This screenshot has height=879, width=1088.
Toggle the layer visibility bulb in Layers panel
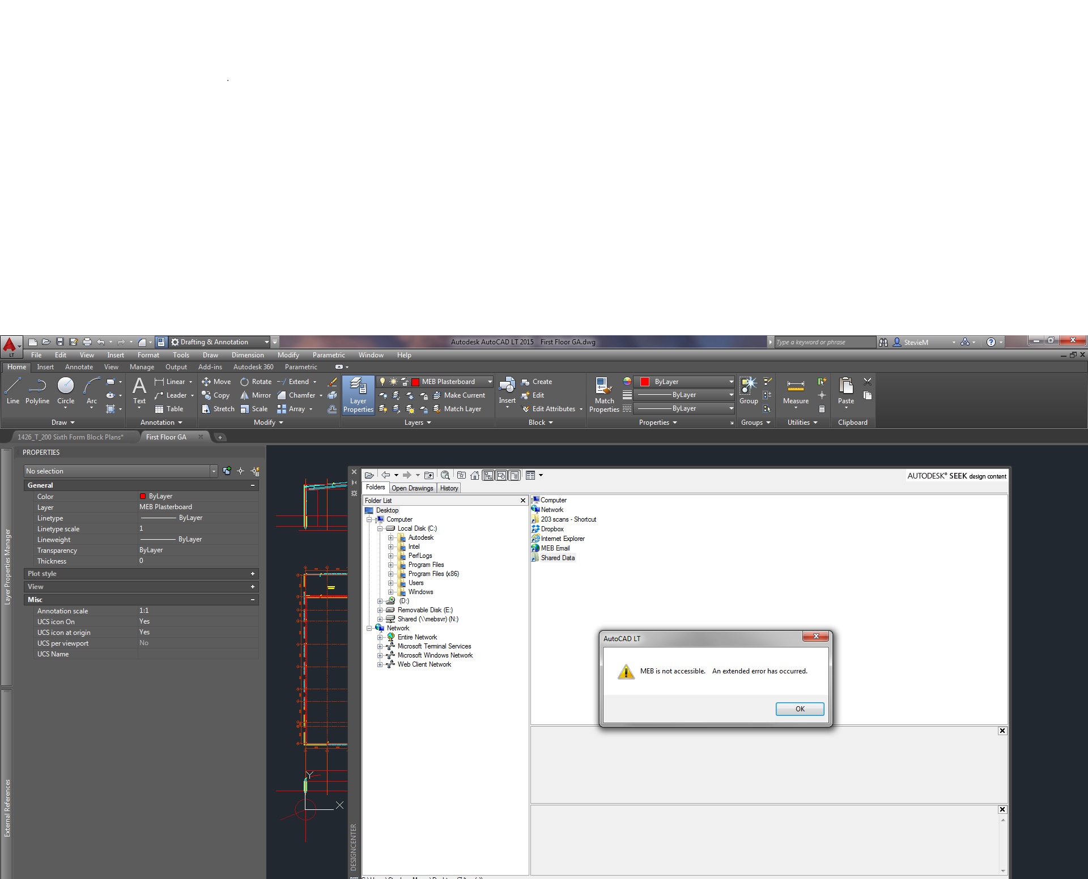click(x=383, y=381)
